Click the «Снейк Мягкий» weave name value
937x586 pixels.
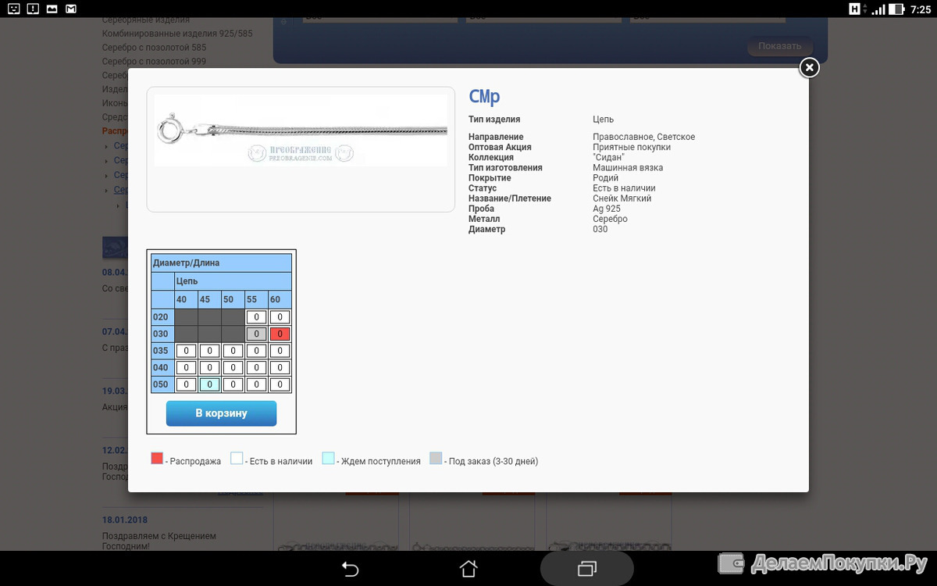[x=622, y=198]
